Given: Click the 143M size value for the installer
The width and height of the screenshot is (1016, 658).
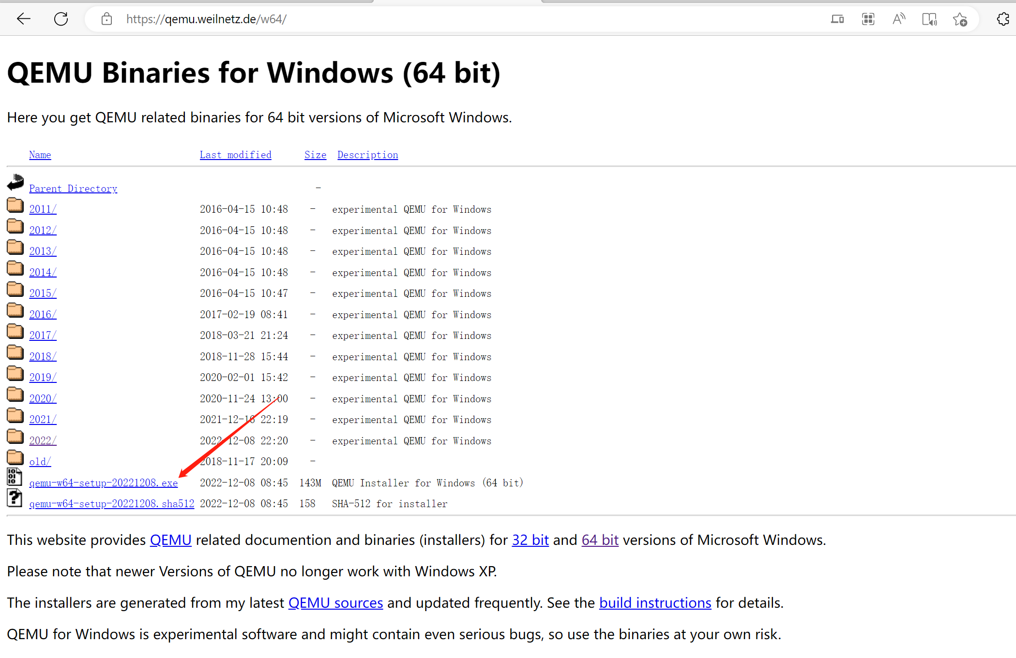Looking at the screenshot, I should [x=310, y=483].
